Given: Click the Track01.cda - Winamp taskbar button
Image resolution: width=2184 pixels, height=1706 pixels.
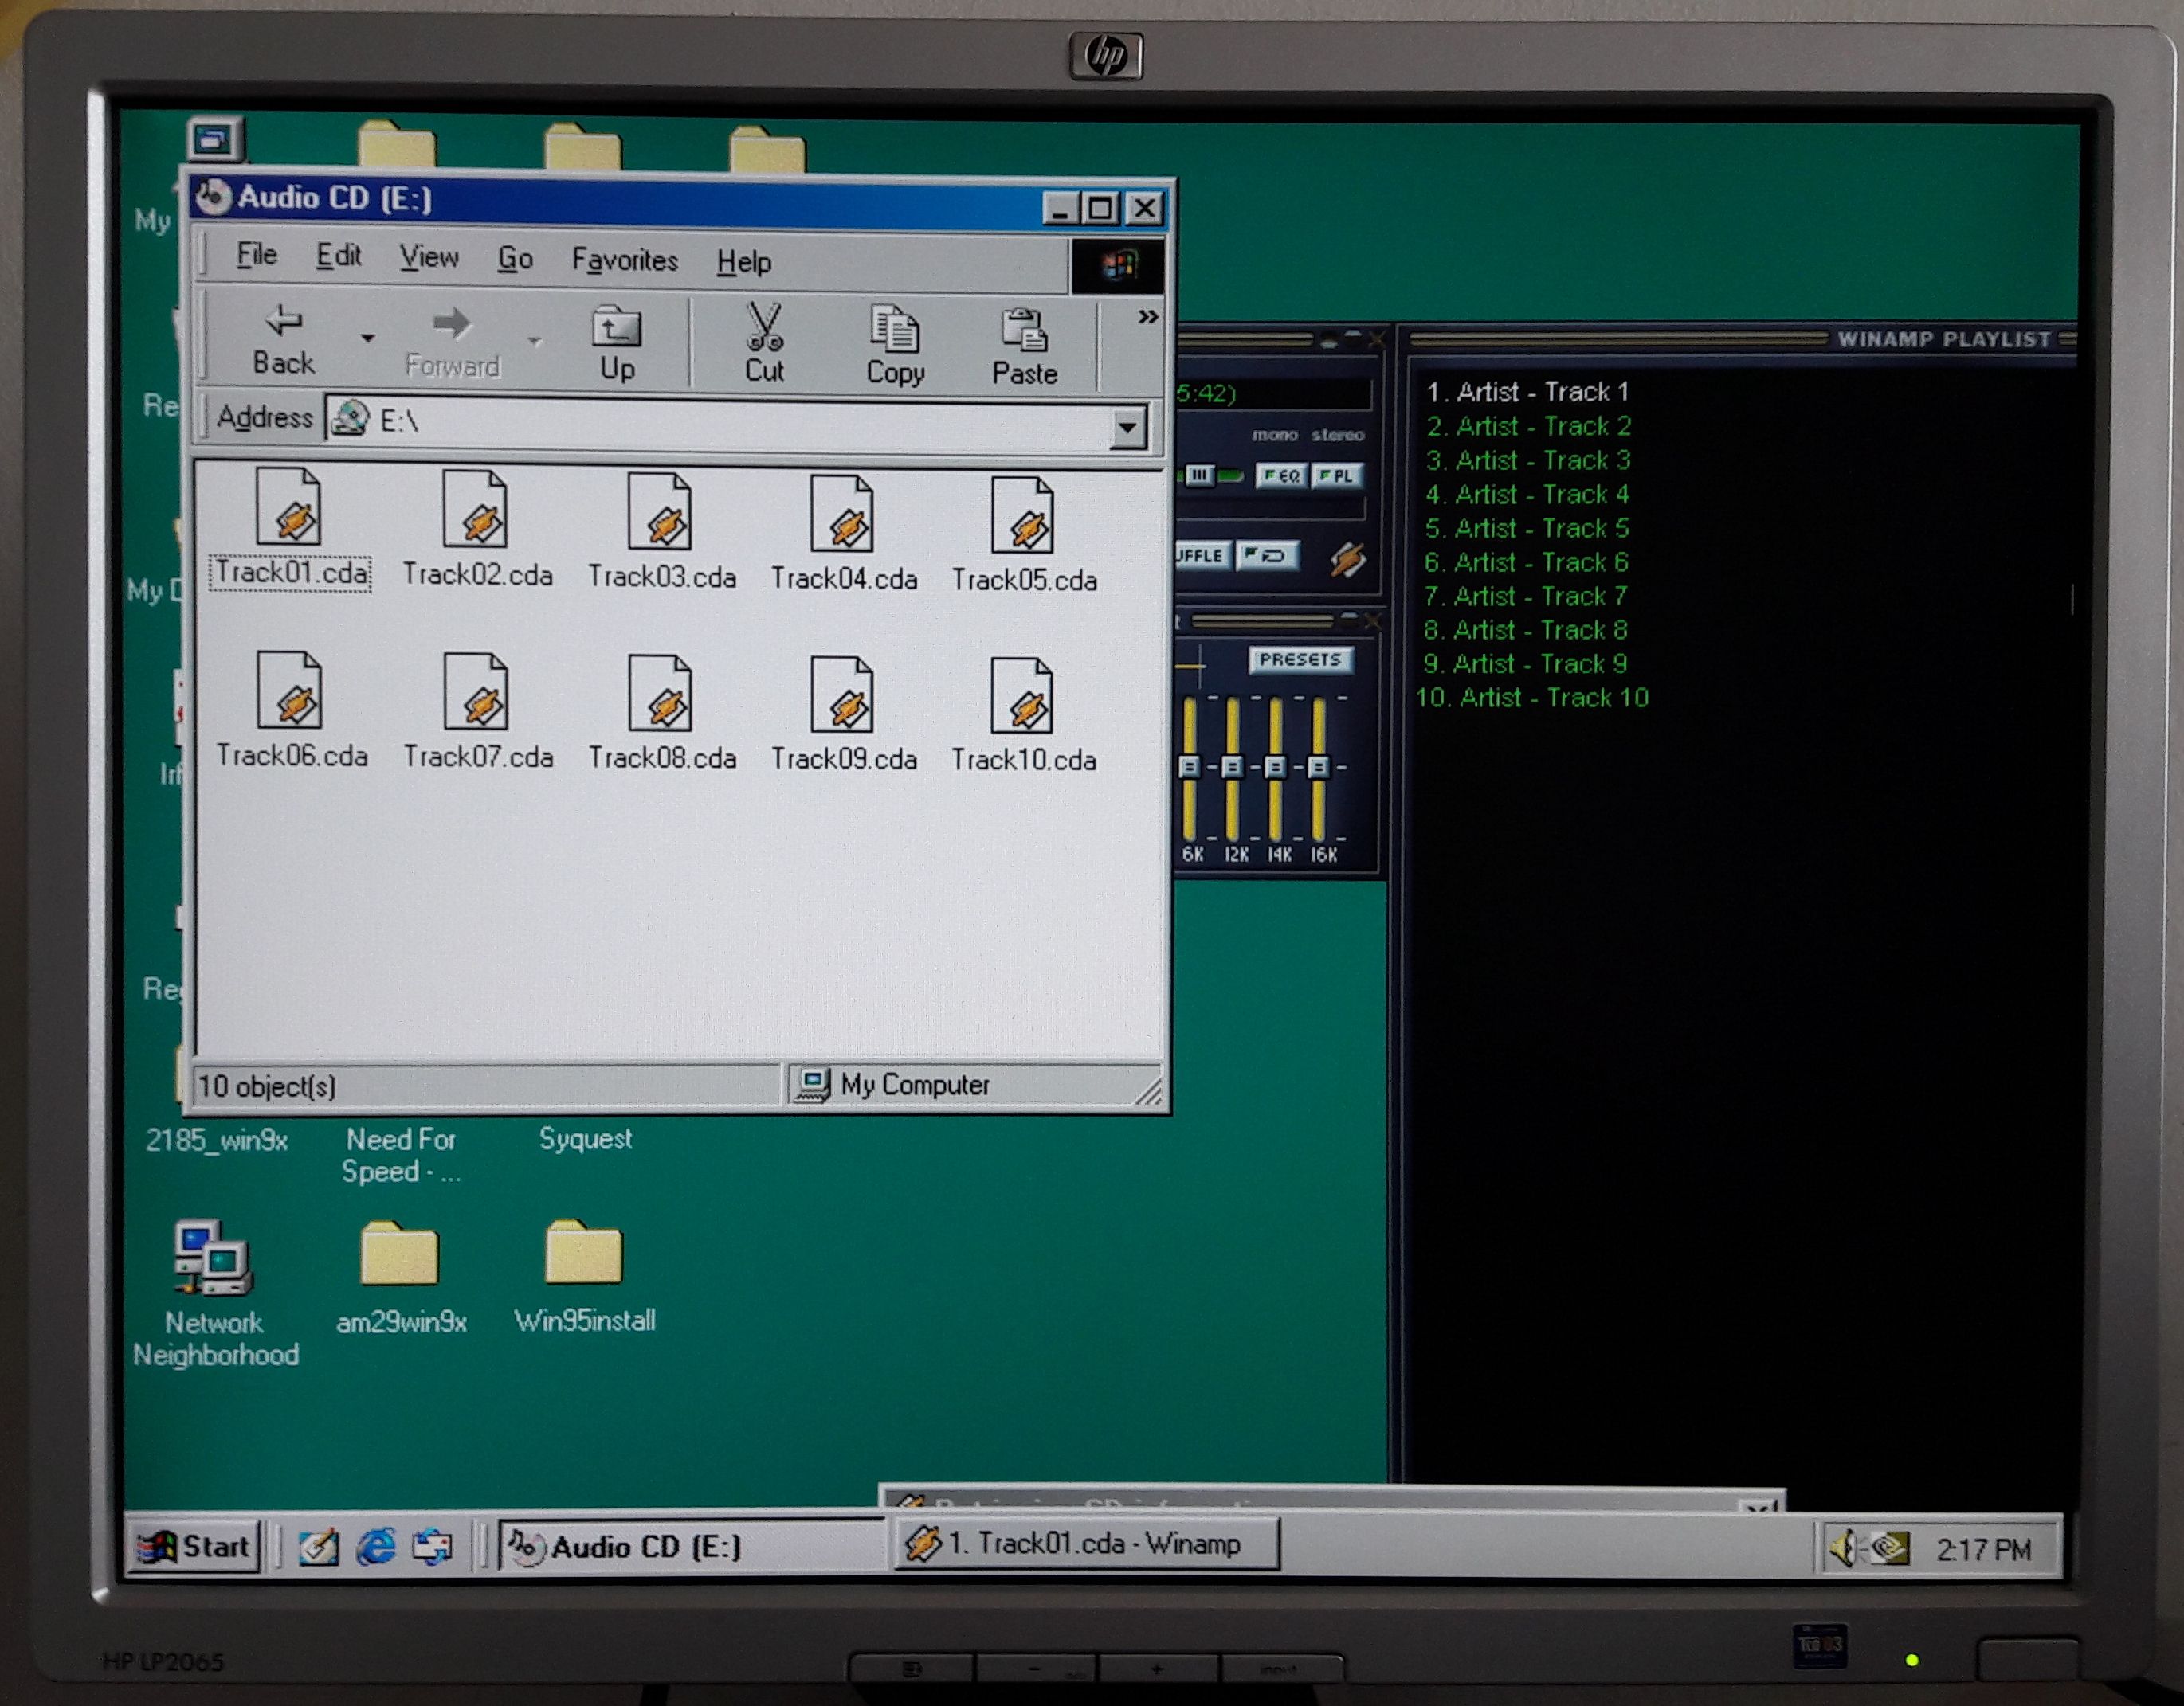Looking at the screenshot, I should tap(1085, 1544).
